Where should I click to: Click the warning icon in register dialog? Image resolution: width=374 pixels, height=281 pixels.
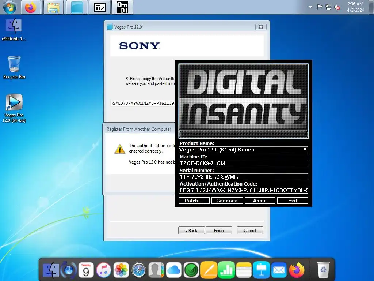click(120, 149)
